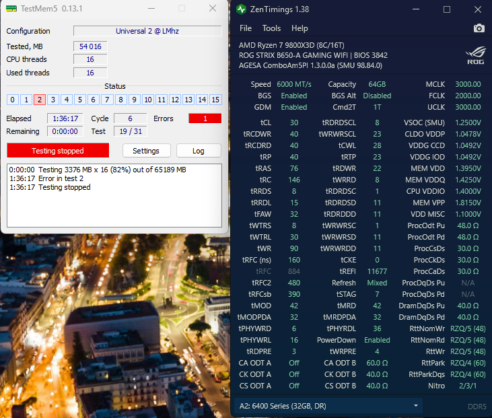Click the Capacity value 64GB

pyautogui.click(x=377, y=84)
